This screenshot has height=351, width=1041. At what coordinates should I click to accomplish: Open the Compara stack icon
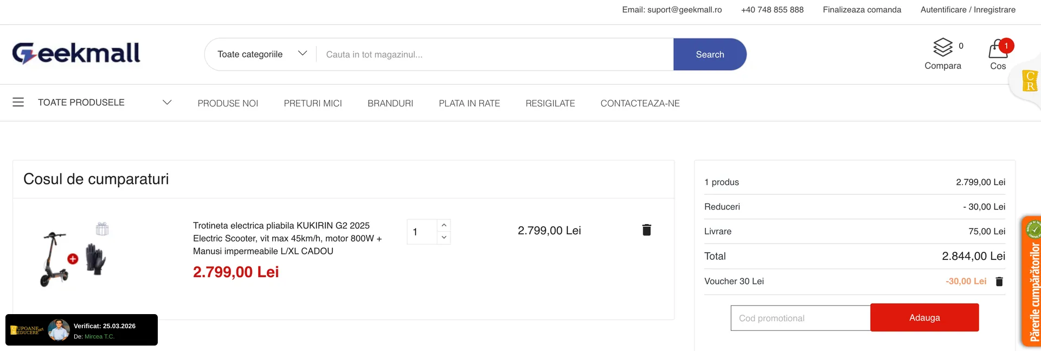(x=943, y=48)
